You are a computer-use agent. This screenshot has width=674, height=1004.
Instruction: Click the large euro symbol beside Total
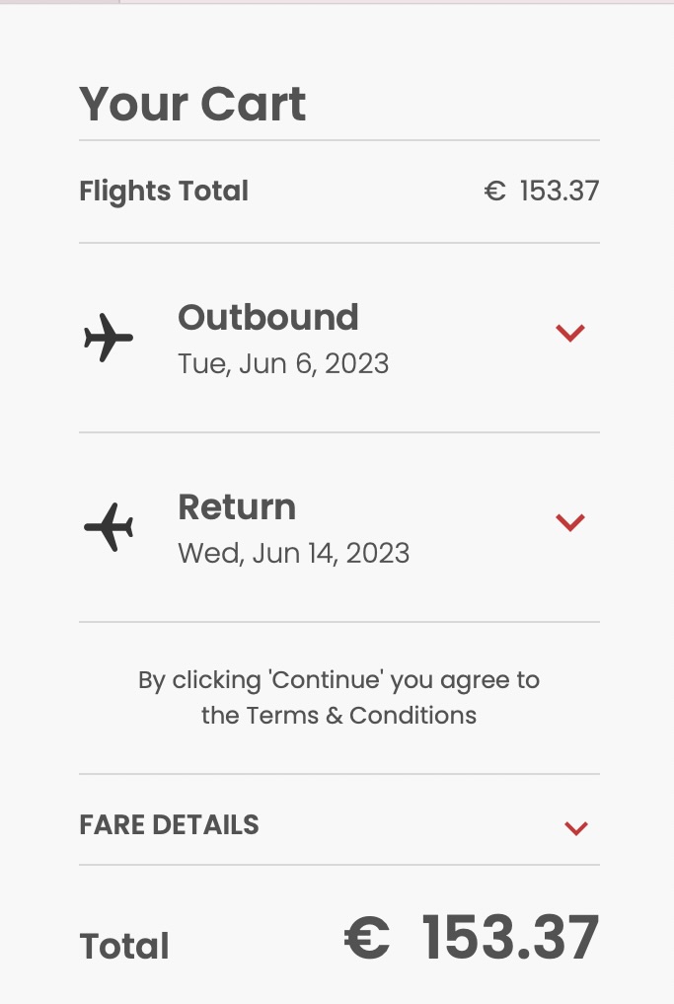pyautogui.click(x=367, y=939)
